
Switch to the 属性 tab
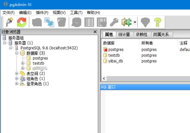[109, 34]
